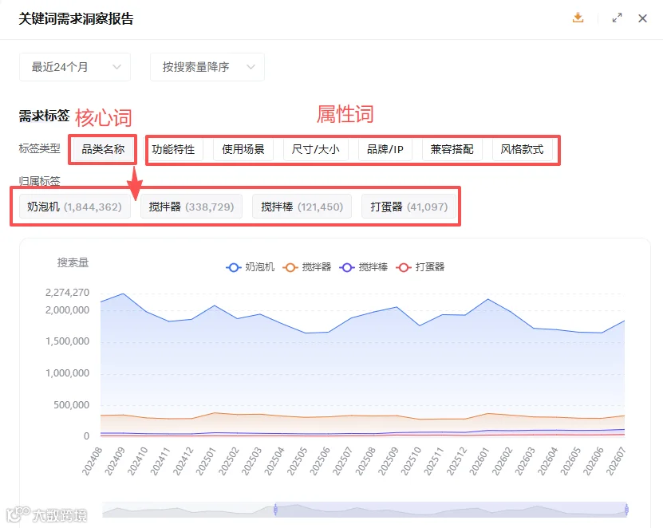Download the keyword report via orange icon
Screen dimensions: 663x528
click(x=578, y=18)
